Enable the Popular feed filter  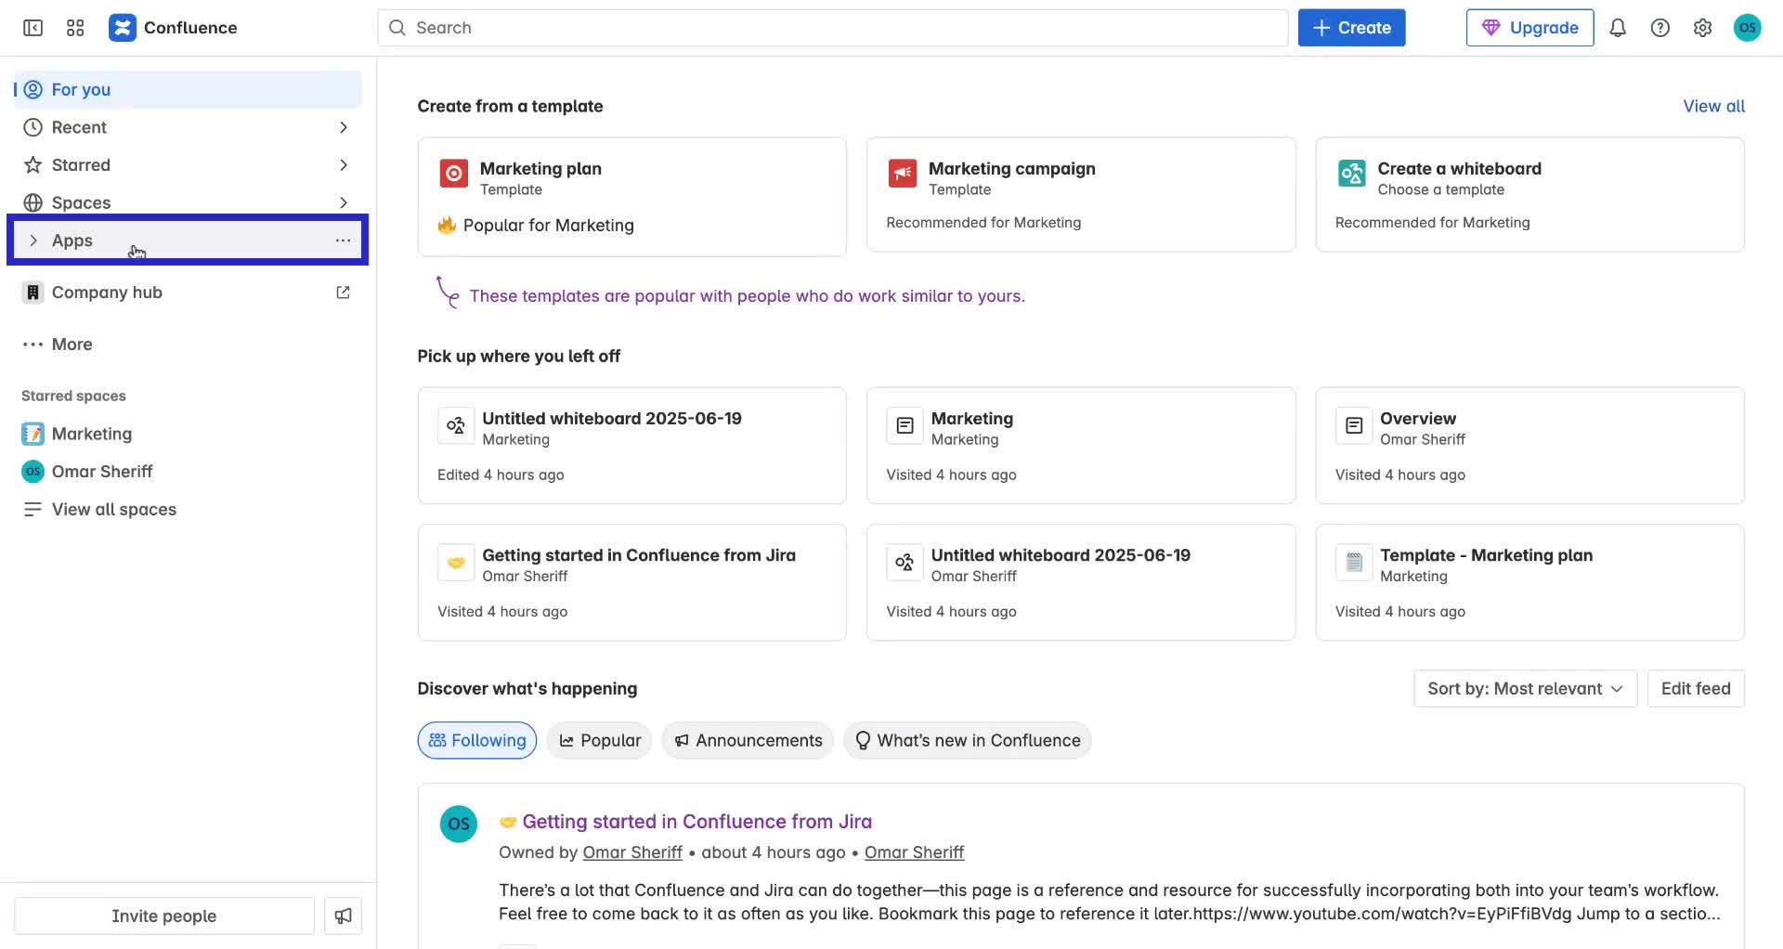599,740
